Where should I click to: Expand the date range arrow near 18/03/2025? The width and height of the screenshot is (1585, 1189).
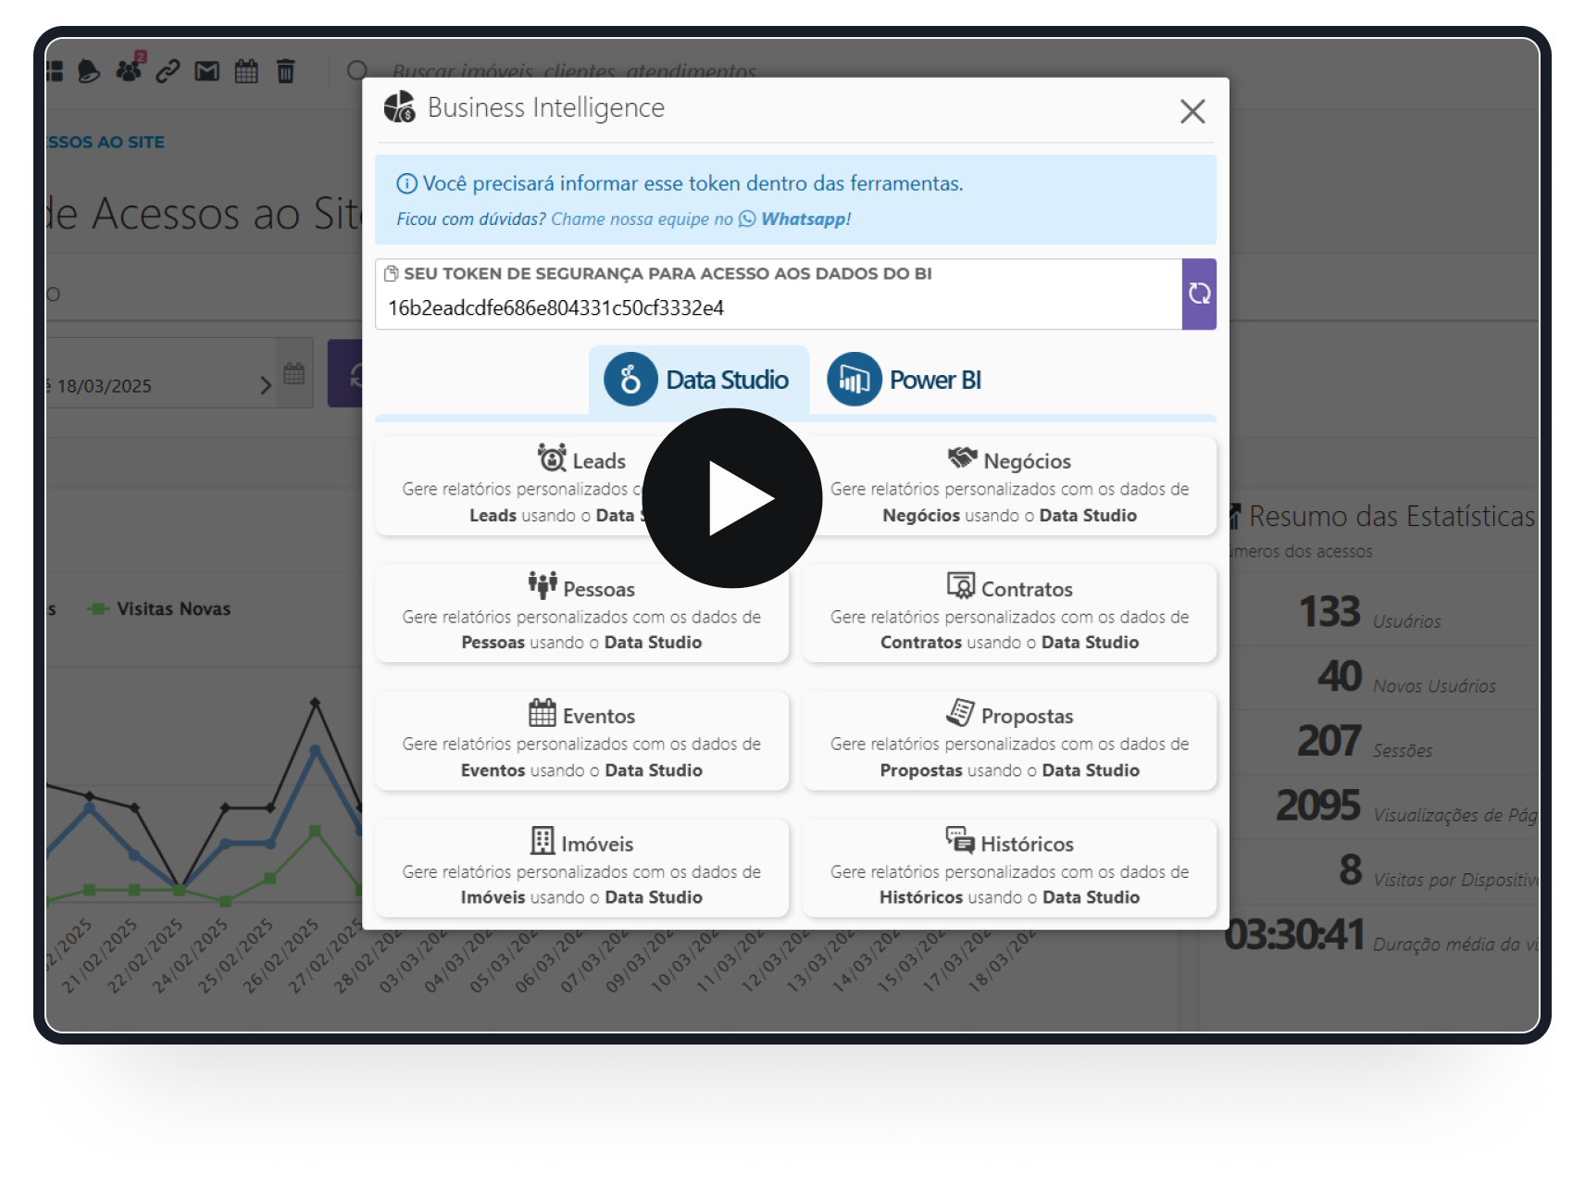tap(266, 385)
